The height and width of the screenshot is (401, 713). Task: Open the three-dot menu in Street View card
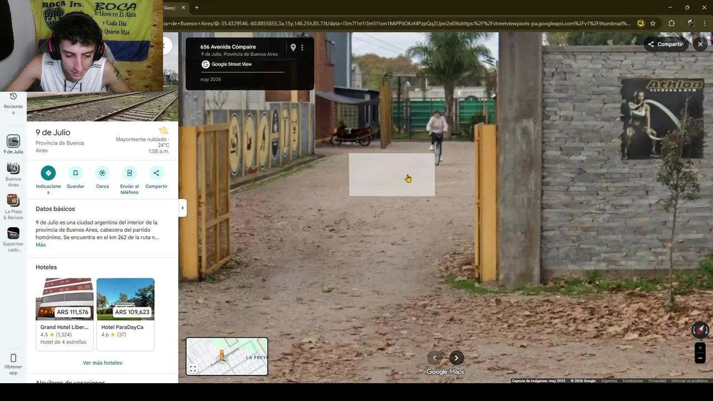(302, 48)
